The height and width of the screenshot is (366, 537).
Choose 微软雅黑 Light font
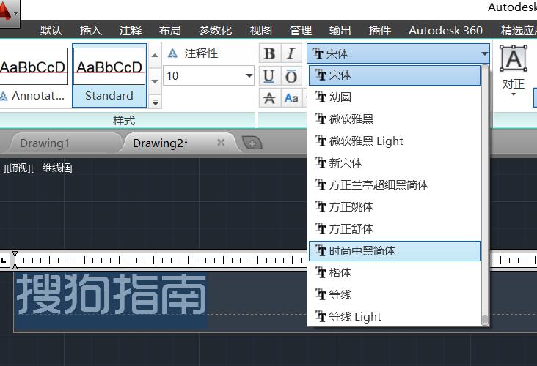coord(395,141)
